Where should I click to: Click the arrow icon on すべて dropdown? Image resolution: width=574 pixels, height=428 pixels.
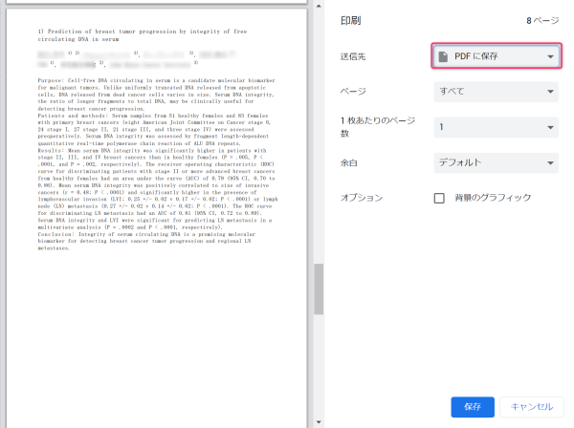(550, 93)
